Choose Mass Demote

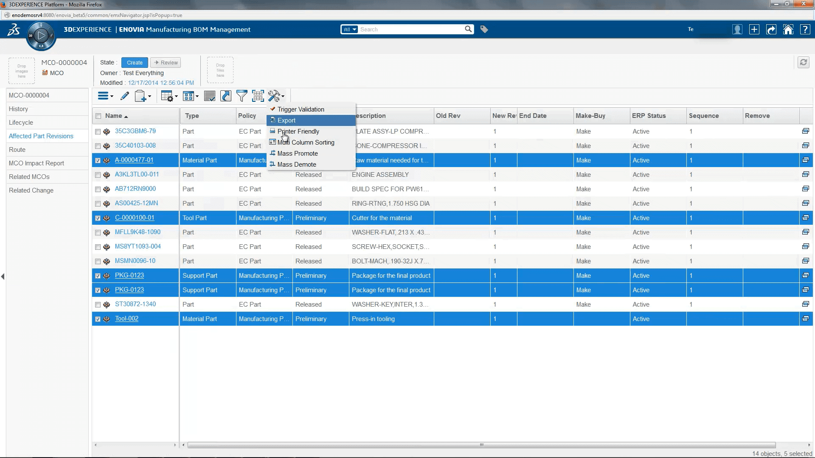311,165
